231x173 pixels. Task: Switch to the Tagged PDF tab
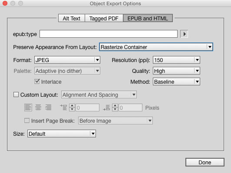tap(104, 18)
